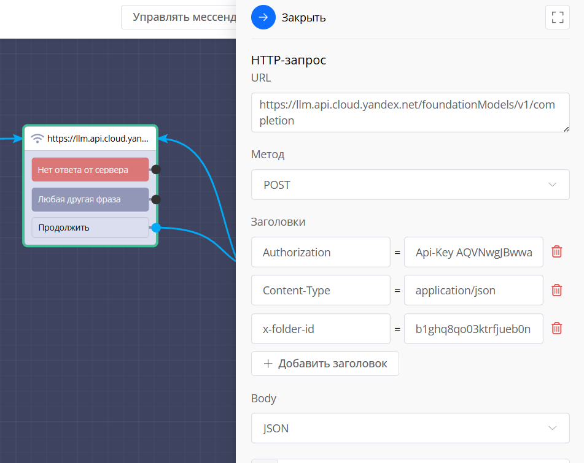Screen dimensions: 584x463
Task: Remove the Content-Type header via trash icon
Action: pyautogui.click(x=556, y=290)
